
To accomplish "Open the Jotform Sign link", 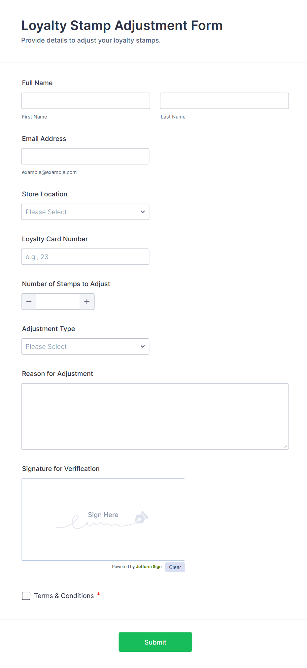I will [149, 567].
